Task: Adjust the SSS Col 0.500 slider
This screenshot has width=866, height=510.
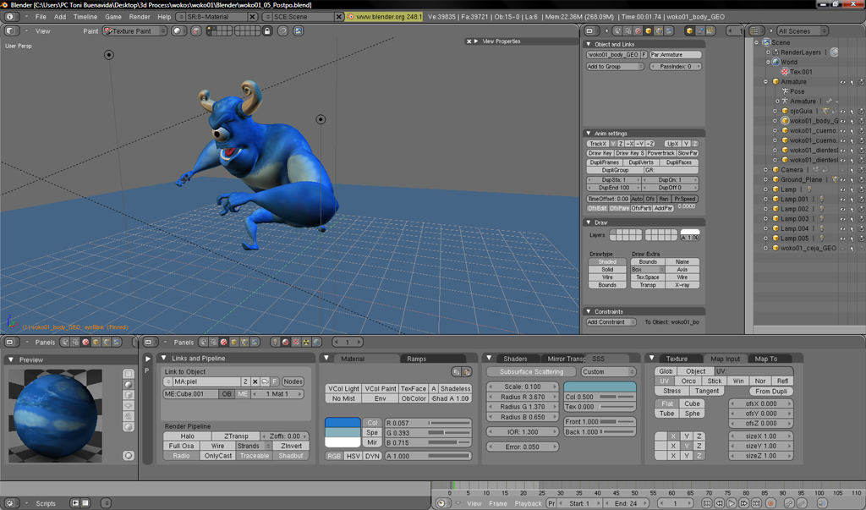Action: 600,397
